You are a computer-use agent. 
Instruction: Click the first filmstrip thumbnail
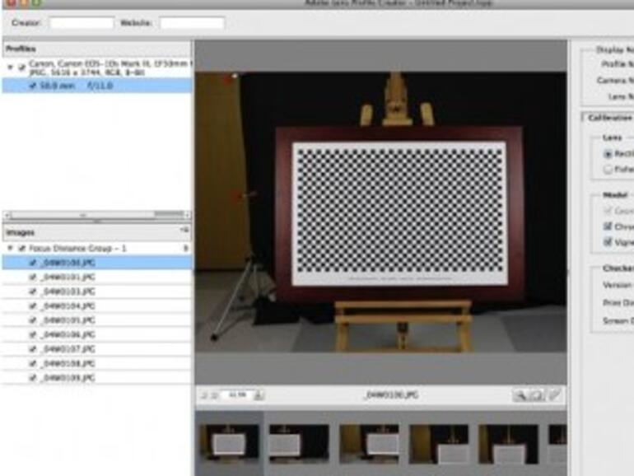(229, 443)
